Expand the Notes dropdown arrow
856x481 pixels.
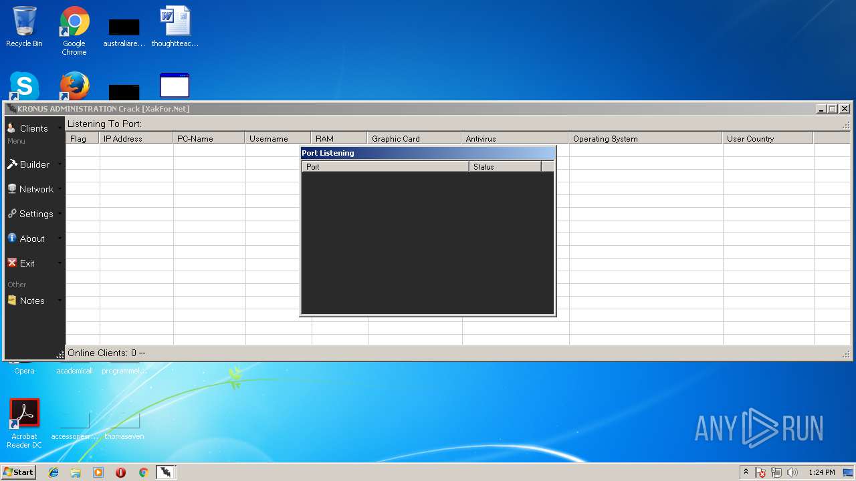[60, 301]
